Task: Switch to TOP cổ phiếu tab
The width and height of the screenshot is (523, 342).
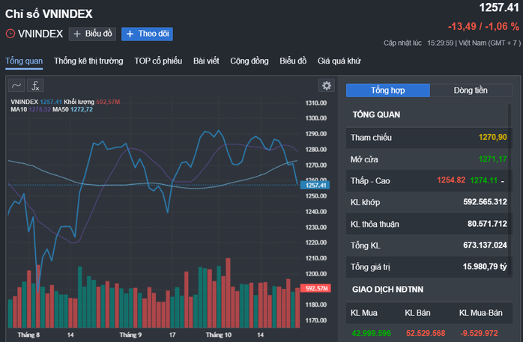Action: coord(158,61)
